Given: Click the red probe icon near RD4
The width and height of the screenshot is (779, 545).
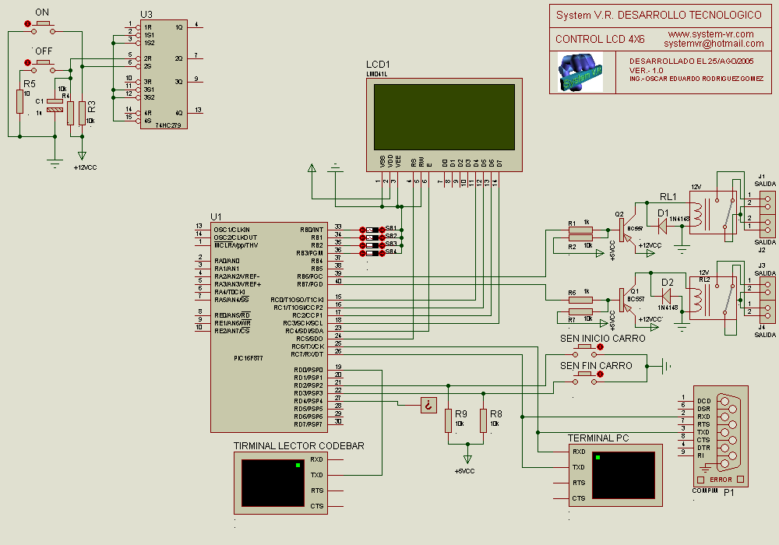Looking at the screenshot, I should [x=428, y=405].
